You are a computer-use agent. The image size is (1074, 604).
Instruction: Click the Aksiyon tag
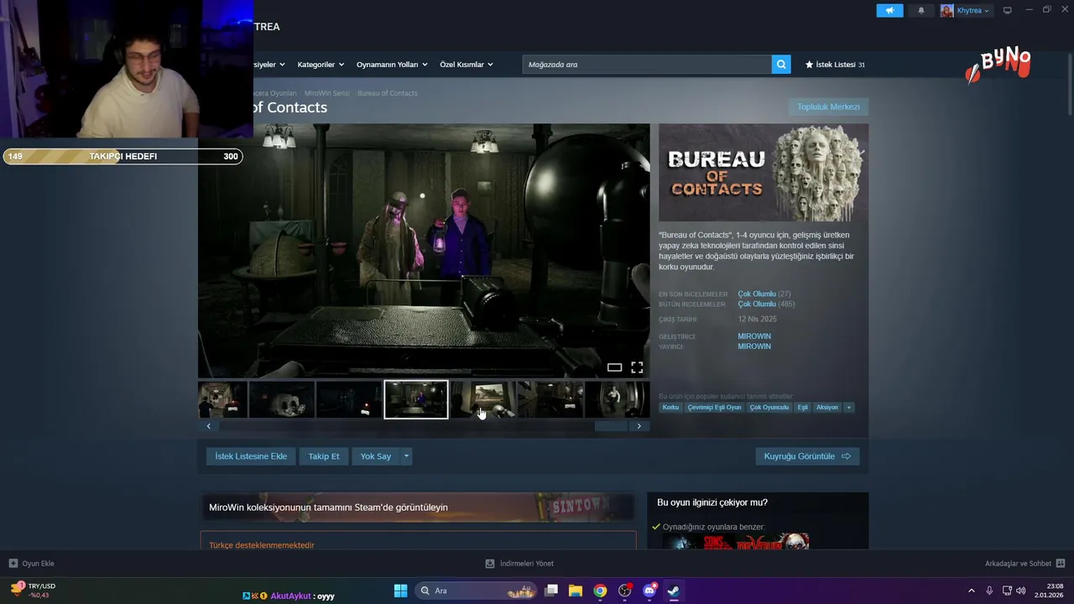click(827, 408)
